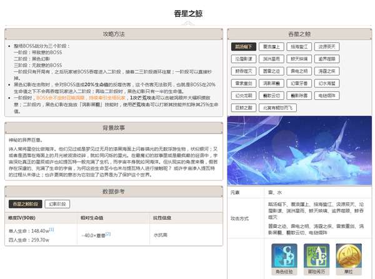Click the page title 吞星之鲸
Image resolution: width=375 pixels, height=279 pixels.
tap(188, 13)
